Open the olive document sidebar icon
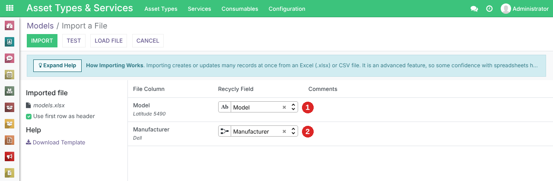 [x=10, y=173]
